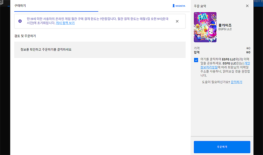This screenshot has height=155, width=263.
Task: Click the NAGNEYA username text
Action: 180,6
